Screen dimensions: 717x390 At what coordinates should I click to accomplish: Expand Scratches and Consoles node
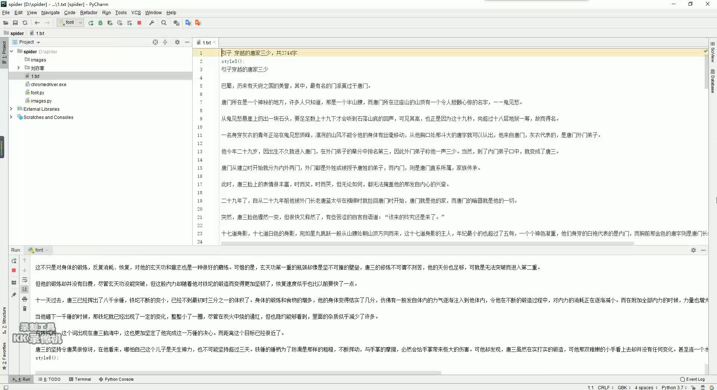(11, 117)
